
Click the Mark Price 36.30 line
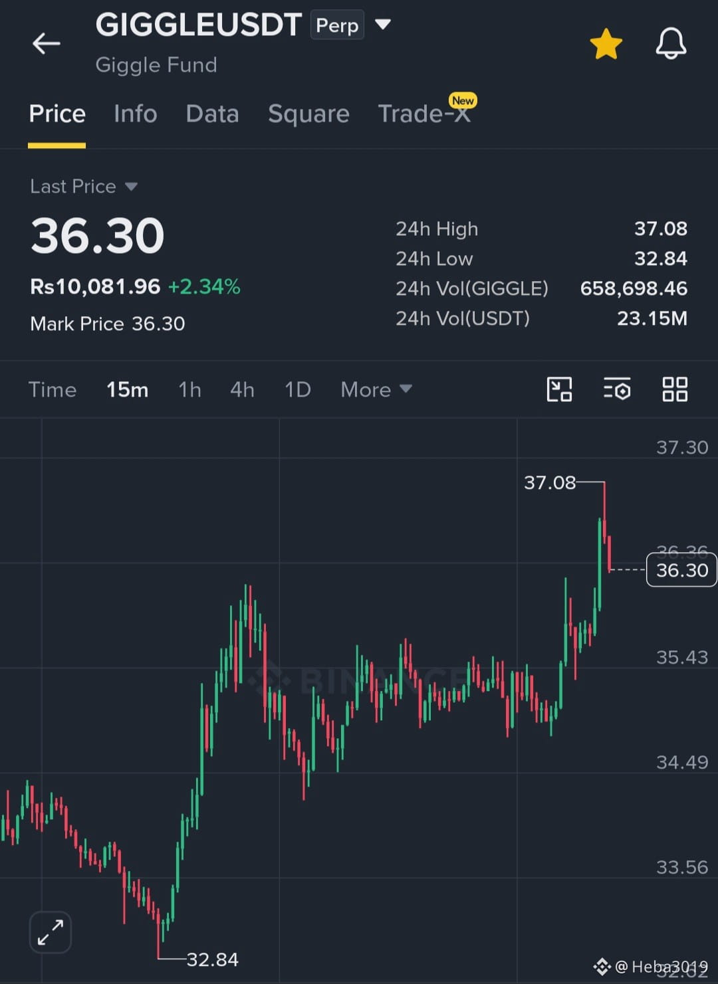(108, 324)
